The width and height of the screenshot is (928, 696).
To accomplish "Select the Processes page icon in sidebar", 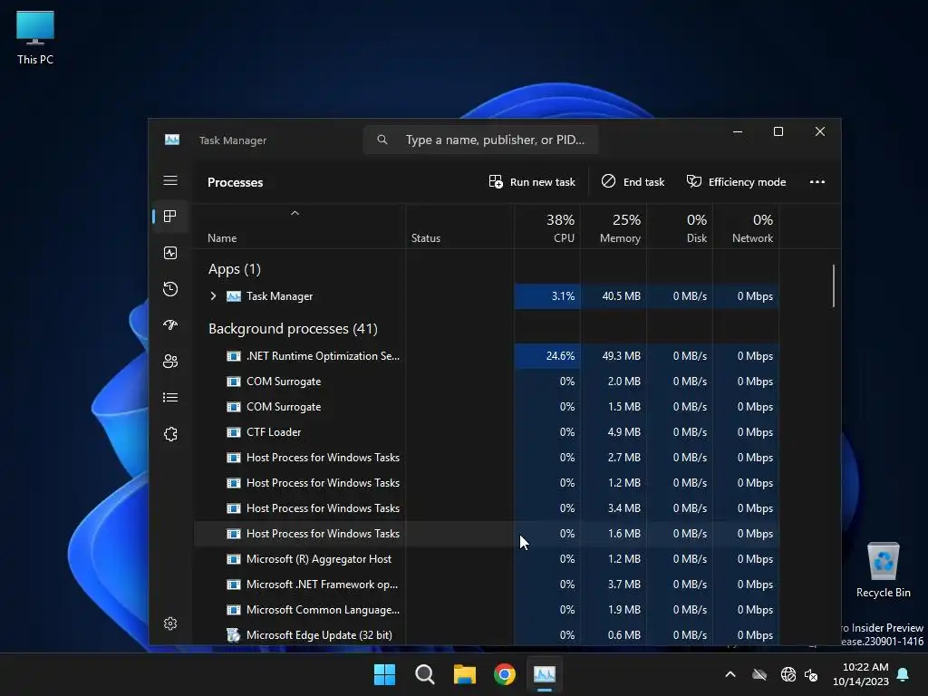I will click(x=170, y=216).
